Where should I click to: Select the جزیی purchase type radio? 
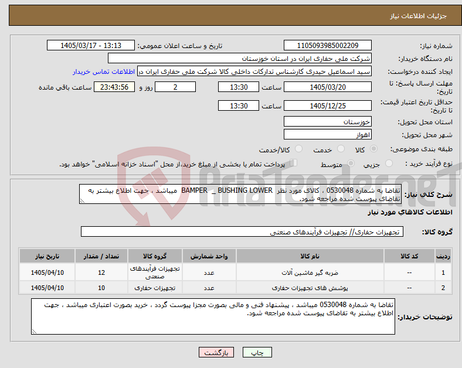389,163
